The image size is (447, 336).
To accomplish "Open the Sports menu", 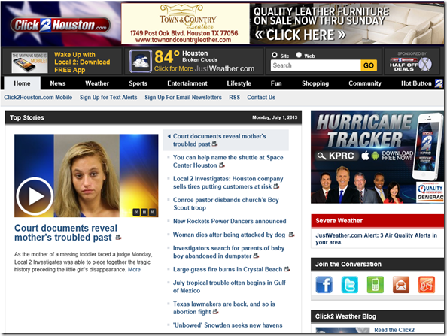I will pos(138,83).
